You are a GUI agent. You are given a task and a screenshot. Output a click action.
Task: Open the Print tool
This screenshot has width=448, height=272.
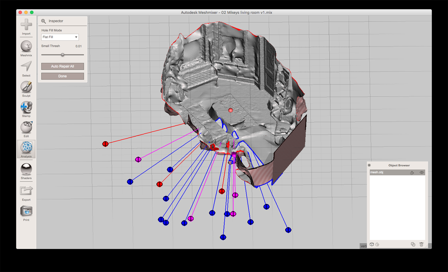coord(26,211)
